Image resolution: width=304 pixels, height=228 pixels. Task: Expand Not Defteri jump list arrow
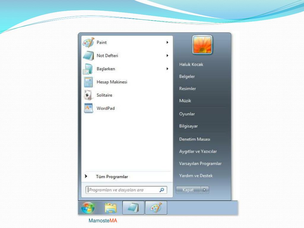coord(167,56)
